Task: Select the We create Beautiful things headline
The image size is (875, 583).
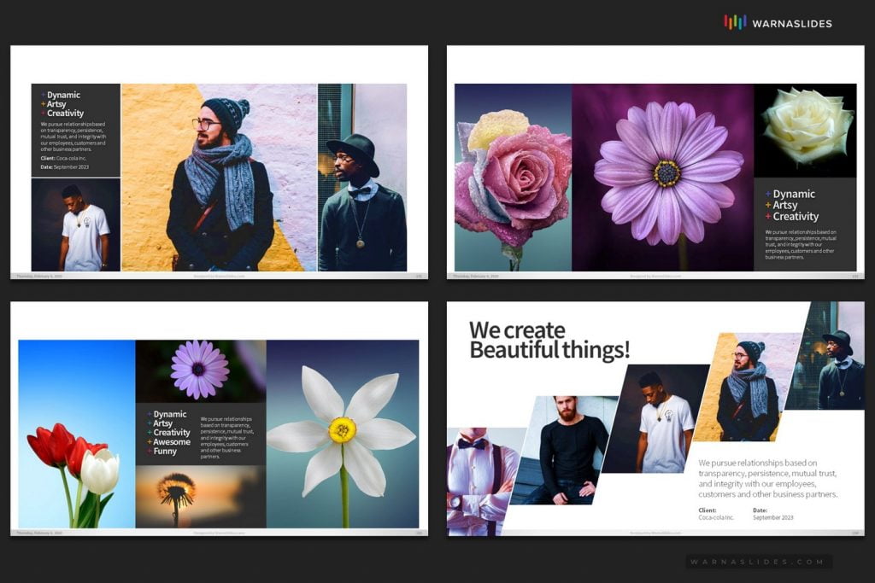Action: pos(547,337)
